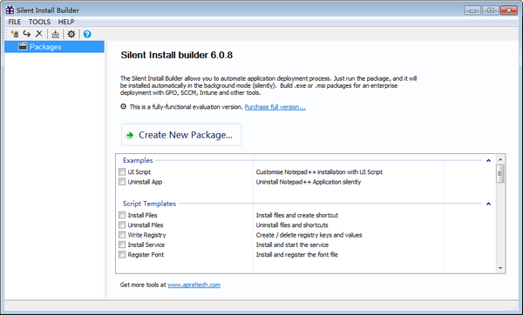Click the clock icon beside evaluation notice

124,106
